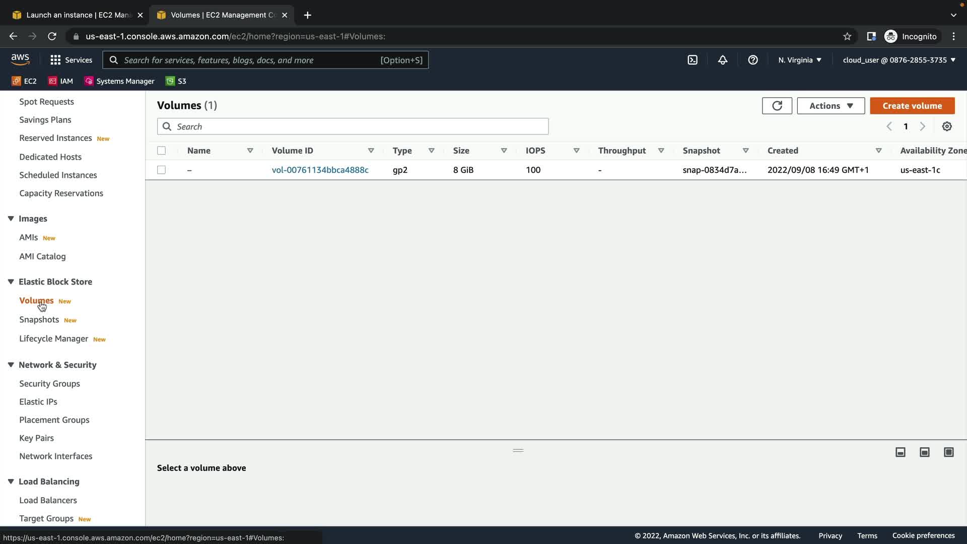The image size is (967, 544).
Task: Click the AWS logo home icon
Action: click(x=20, y=59)
